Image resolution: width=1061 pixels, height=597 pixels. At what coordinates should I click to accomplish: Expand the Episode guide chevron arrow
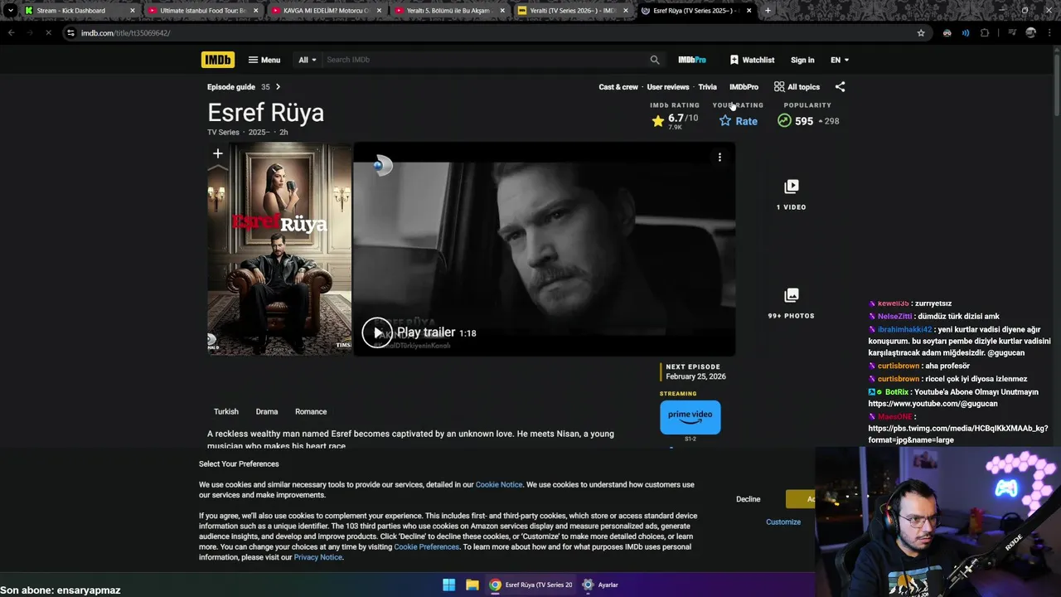(278, 87)
